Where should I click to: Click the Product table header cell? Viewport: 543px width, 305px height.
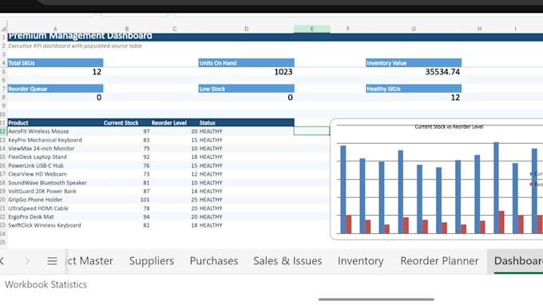click(55, 123)
